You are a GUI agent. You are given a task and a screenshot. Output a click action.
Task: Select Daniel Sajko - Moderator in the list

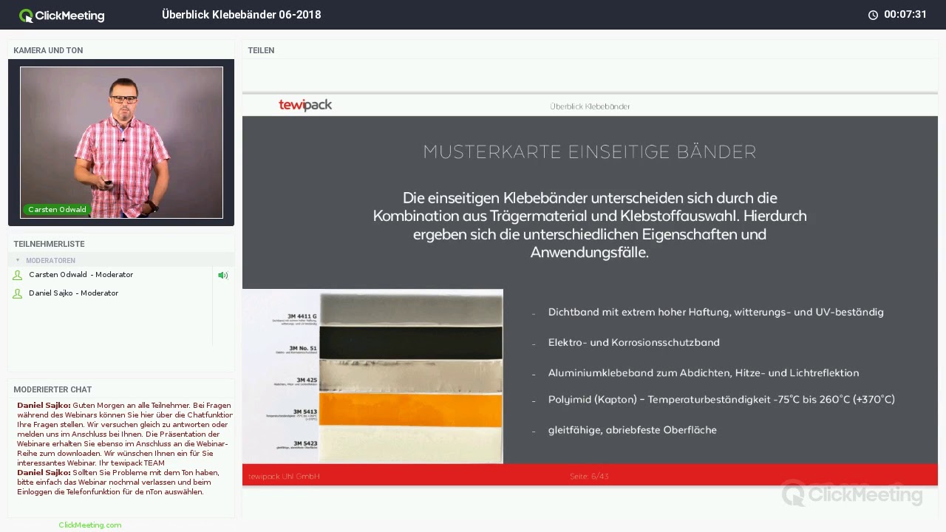(74, 293)
